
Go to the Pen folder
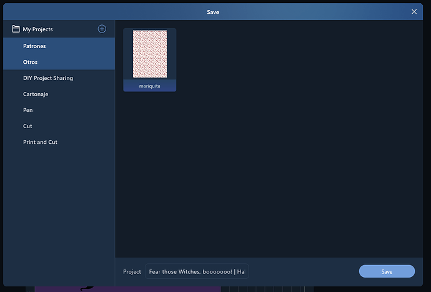click(28, 110)
